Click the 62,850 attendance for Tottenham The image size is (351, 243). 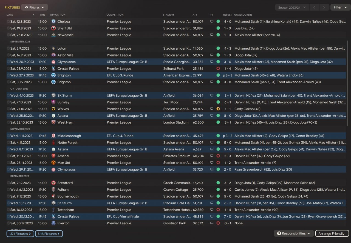(198, 210)
